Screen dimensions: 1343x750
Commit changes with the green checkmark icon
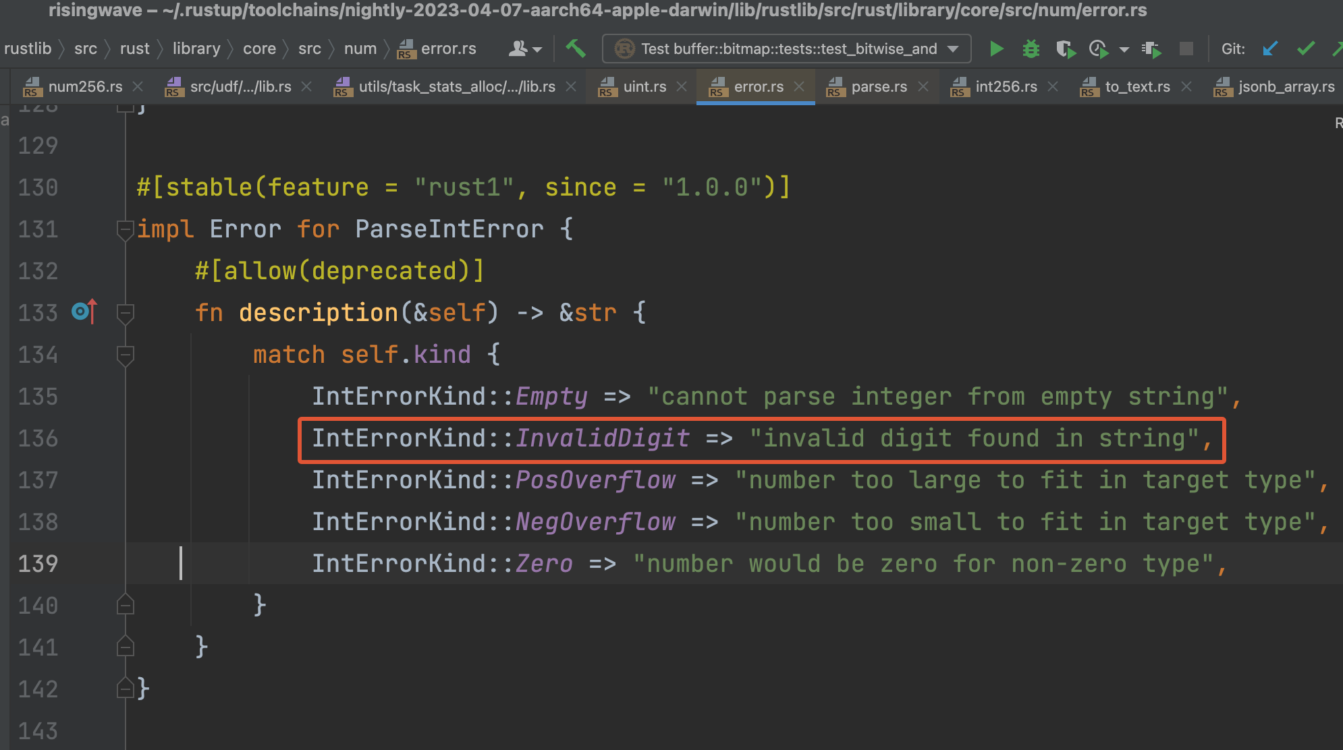click(x=1306, y=49)
